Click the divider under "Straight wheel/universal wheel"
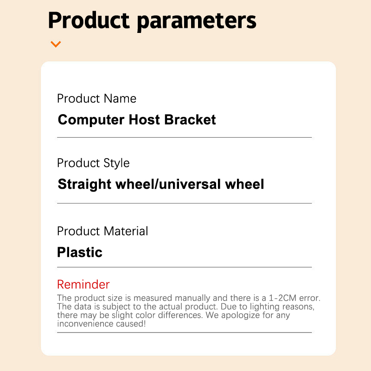The image size is (371, 371). point(184,203)
